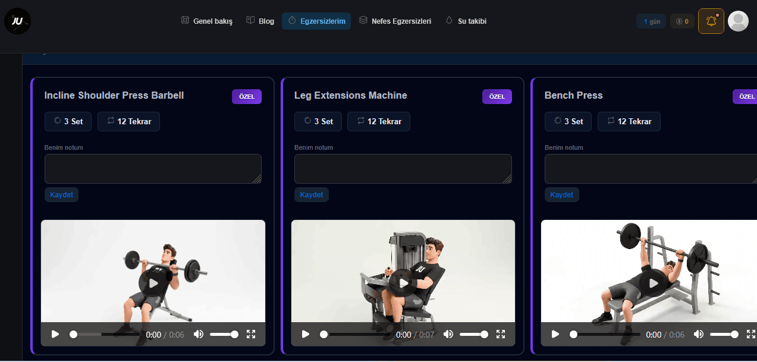Image resolution: width=757 pixels, height=362 pixels.
Task: Mute the Bench Press video
Action: click(699, 334)
